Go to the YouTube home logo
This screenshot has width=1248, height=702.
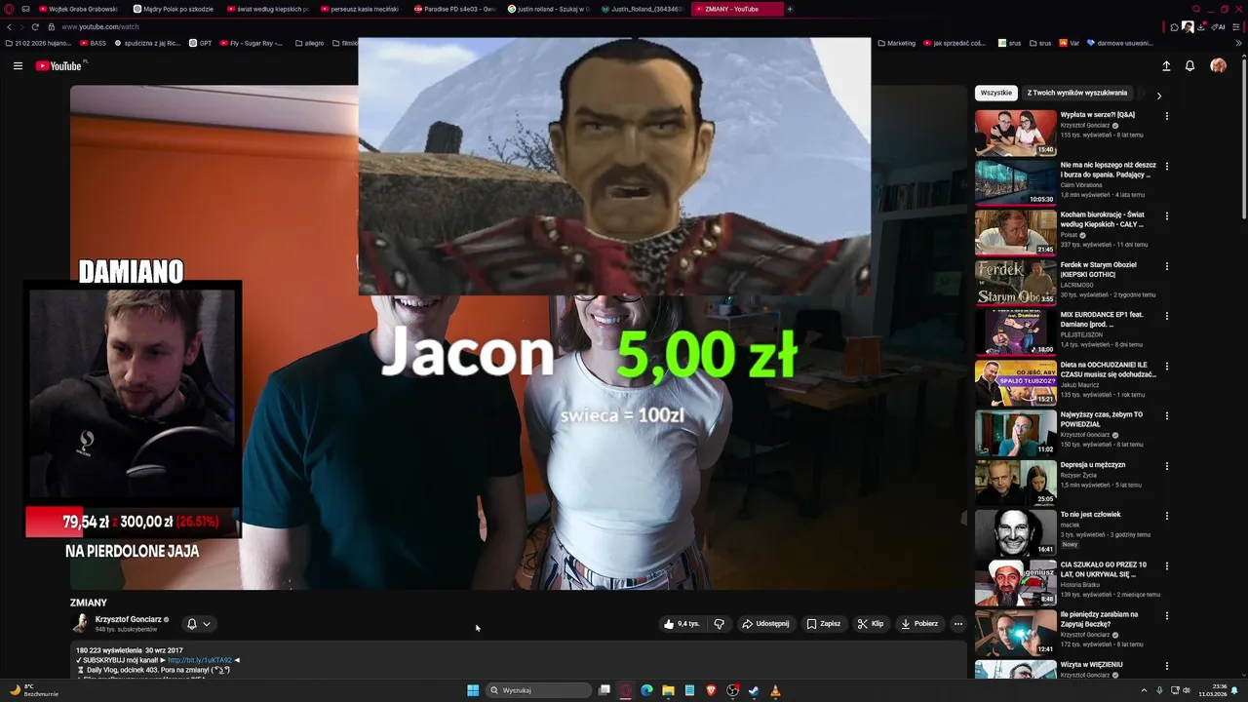point(59,65)
